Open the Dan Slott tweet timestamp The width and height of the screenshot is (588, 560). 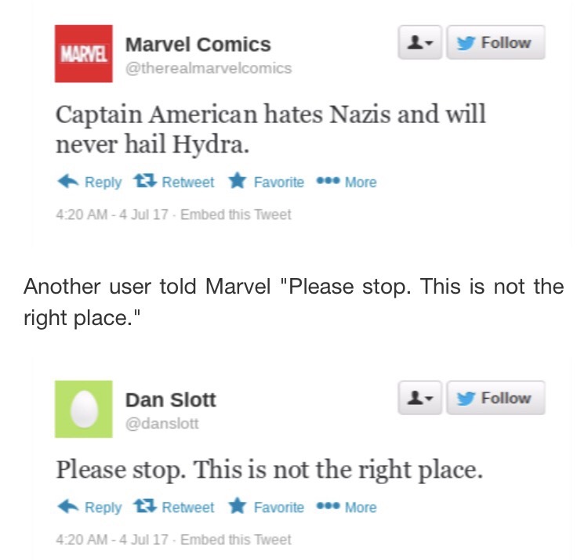coord(113,540)
